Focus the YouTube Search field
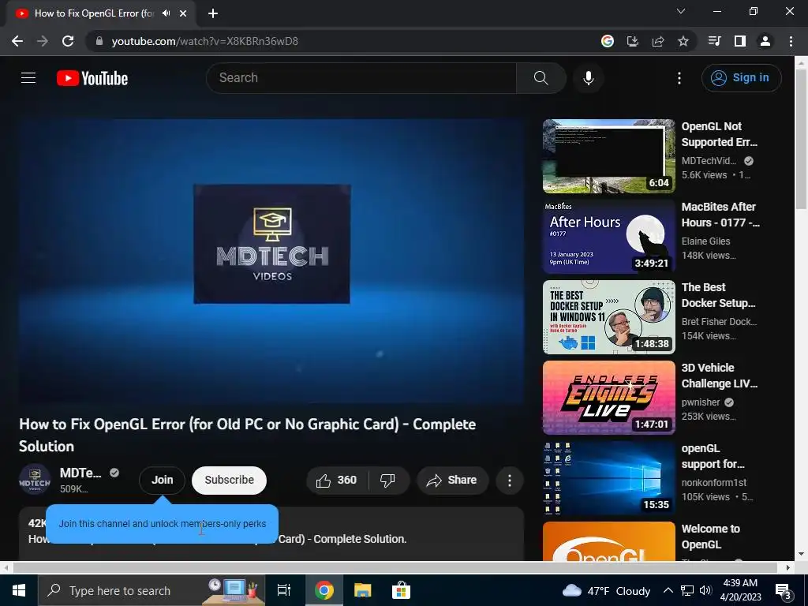Viewport: 808px width, 606px height. tap(361, 78)
